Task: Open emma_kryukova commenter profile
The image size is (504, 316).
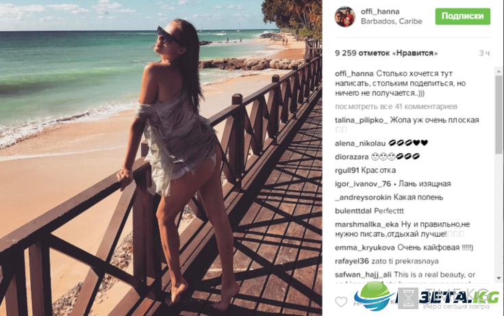Action: (365, 248)
